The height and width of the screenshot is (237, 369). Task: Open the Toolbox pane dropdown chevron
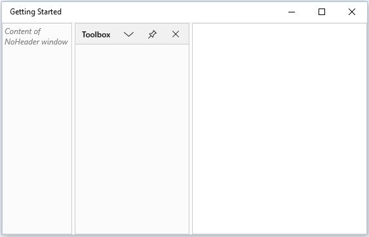click(128, 34)
